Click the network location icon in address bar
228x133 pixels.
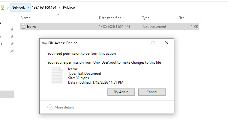coord(2,7)
